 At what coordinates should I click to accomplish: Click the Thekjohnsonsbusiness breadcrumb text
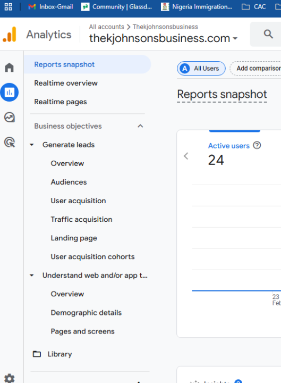tap(165, 27)
